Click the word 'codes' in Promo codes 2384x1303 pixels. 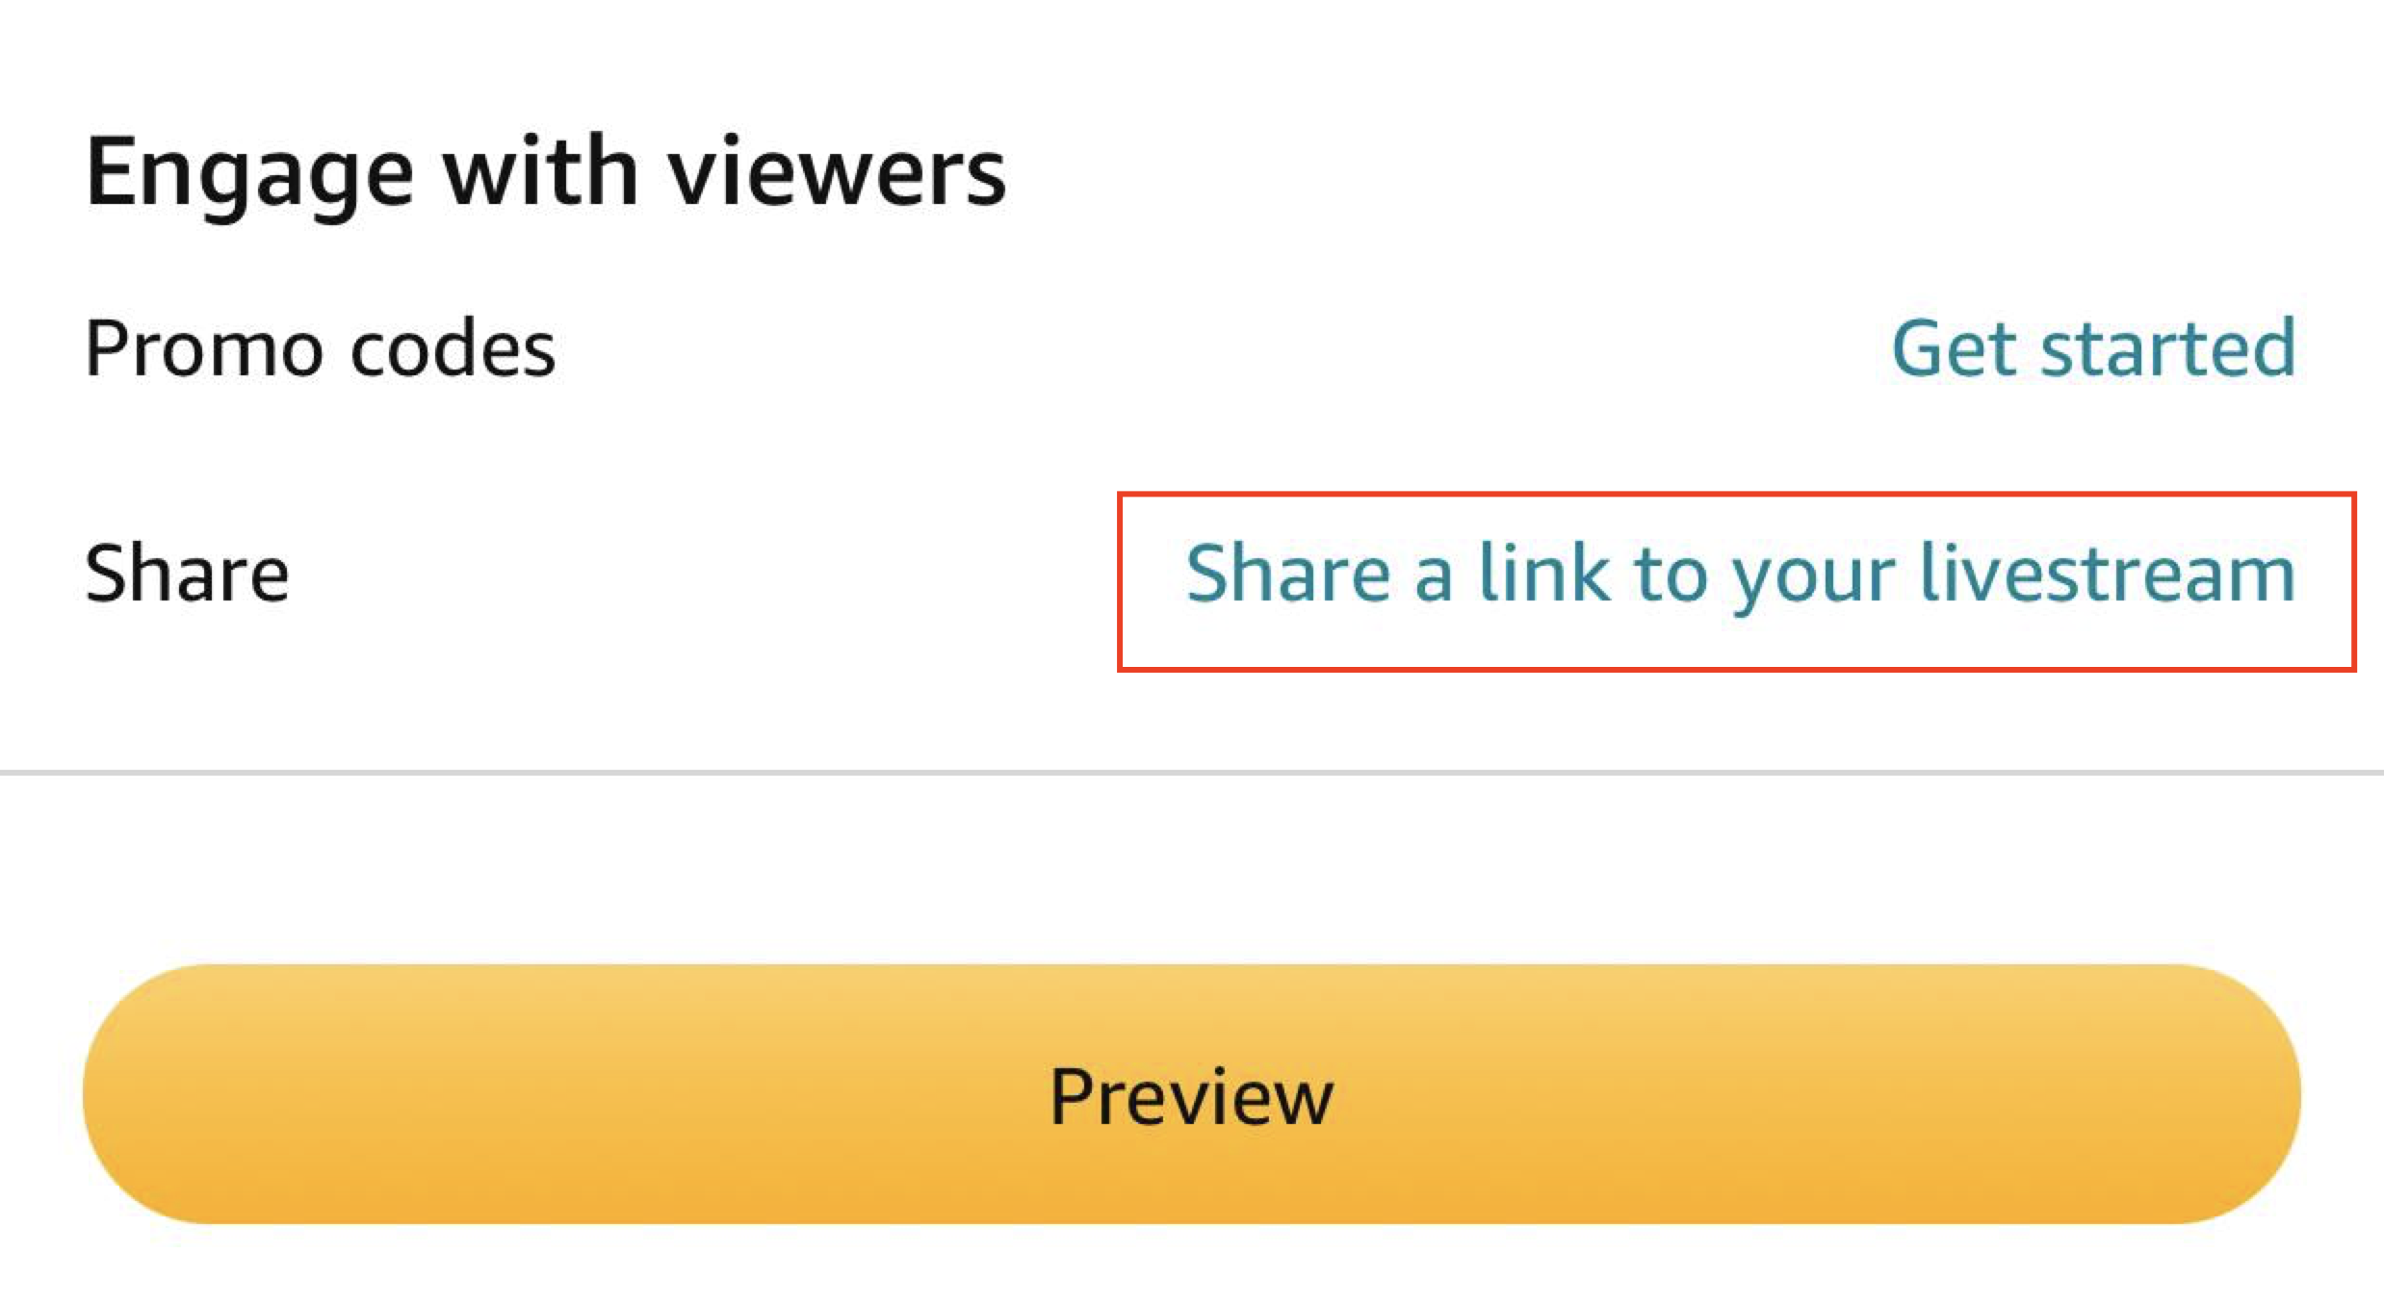click(x=453, y=347)
